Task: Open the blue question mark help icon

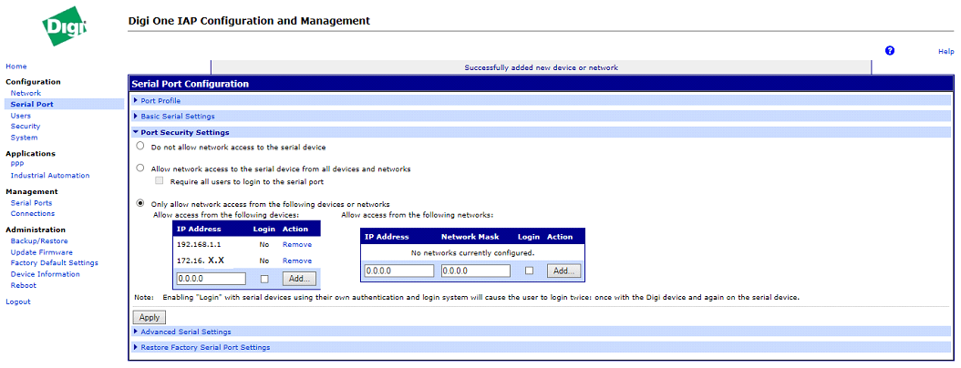Action: [x=890, y=51]
